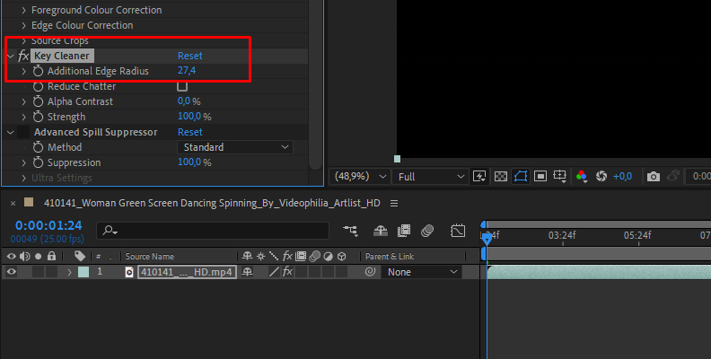Toggle Advanced Spill Suppressor effect box
The width and height of the screenshot is (711, 359).
coord(23,132)
